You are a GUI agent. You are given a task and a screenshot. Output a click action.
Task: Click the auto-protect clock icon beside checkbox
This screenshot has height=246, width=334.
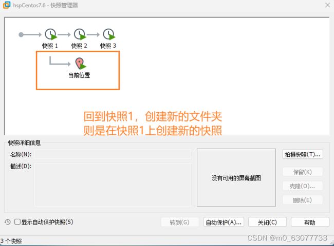pos(8,222)
